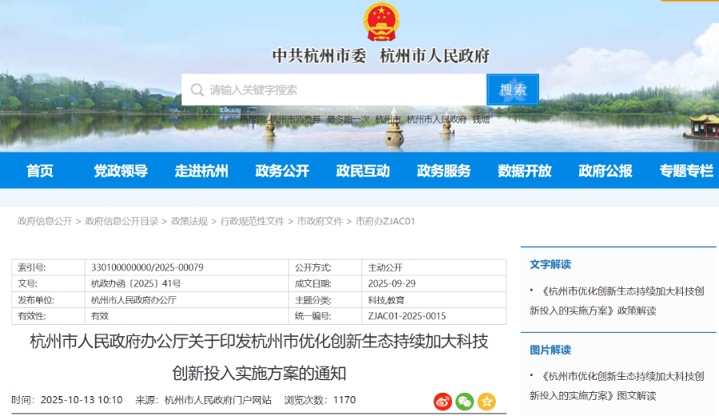Screen dimensions: 719x416
Task: Open 政民互动 from the nav bar
Action: (x=363, y=171)
